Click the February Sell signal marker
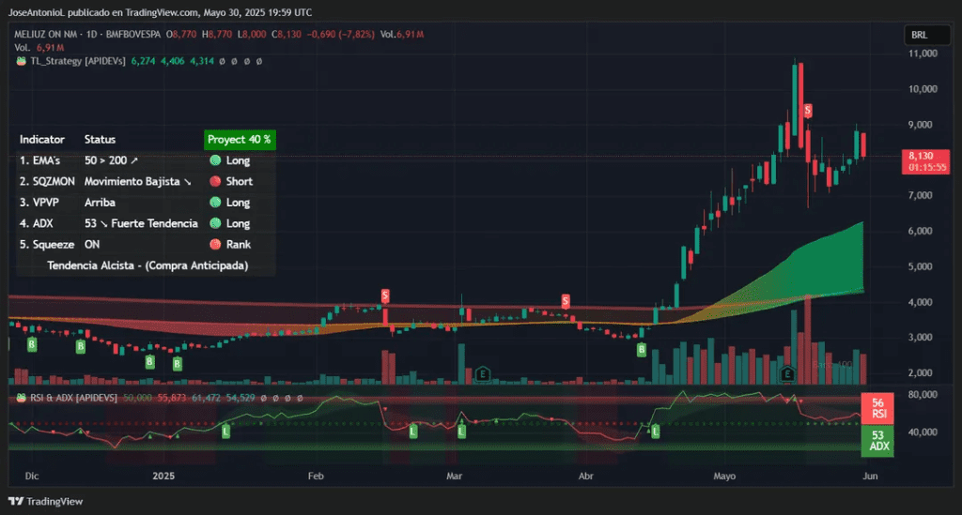 tap(385, 296)
